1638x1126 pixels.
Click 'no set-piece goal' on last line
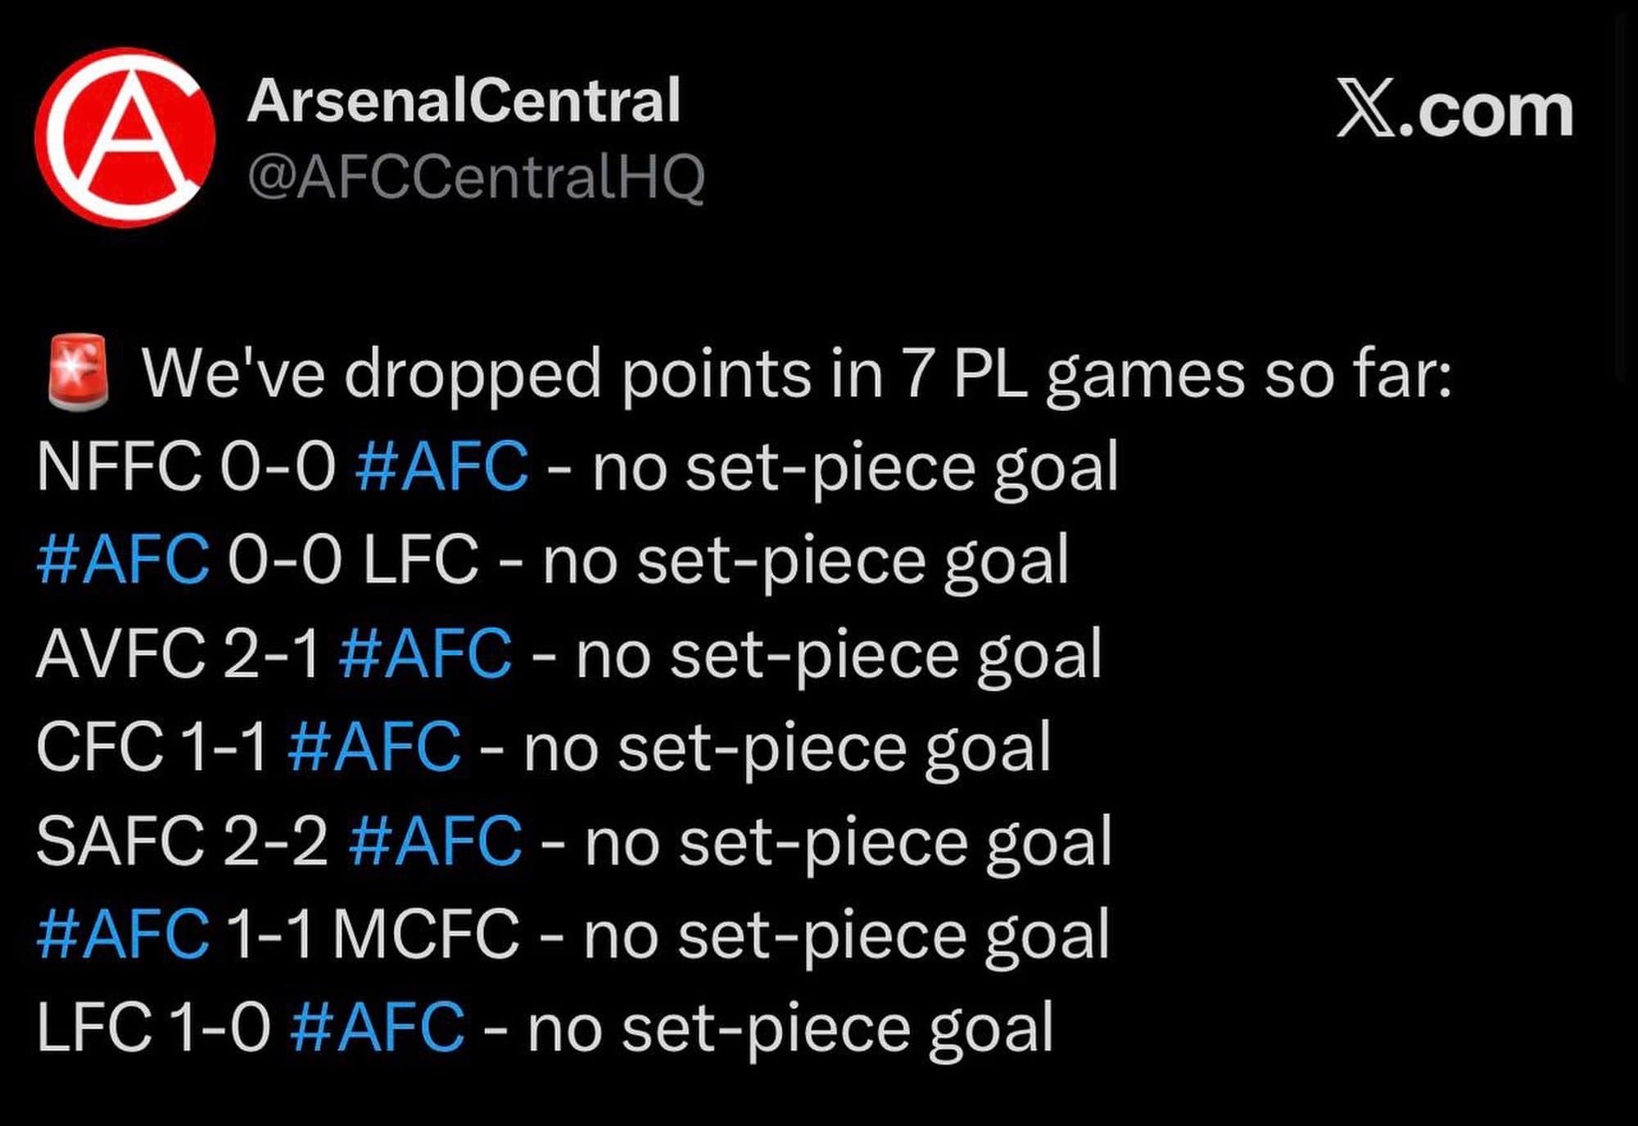(x=790, y=1027)
